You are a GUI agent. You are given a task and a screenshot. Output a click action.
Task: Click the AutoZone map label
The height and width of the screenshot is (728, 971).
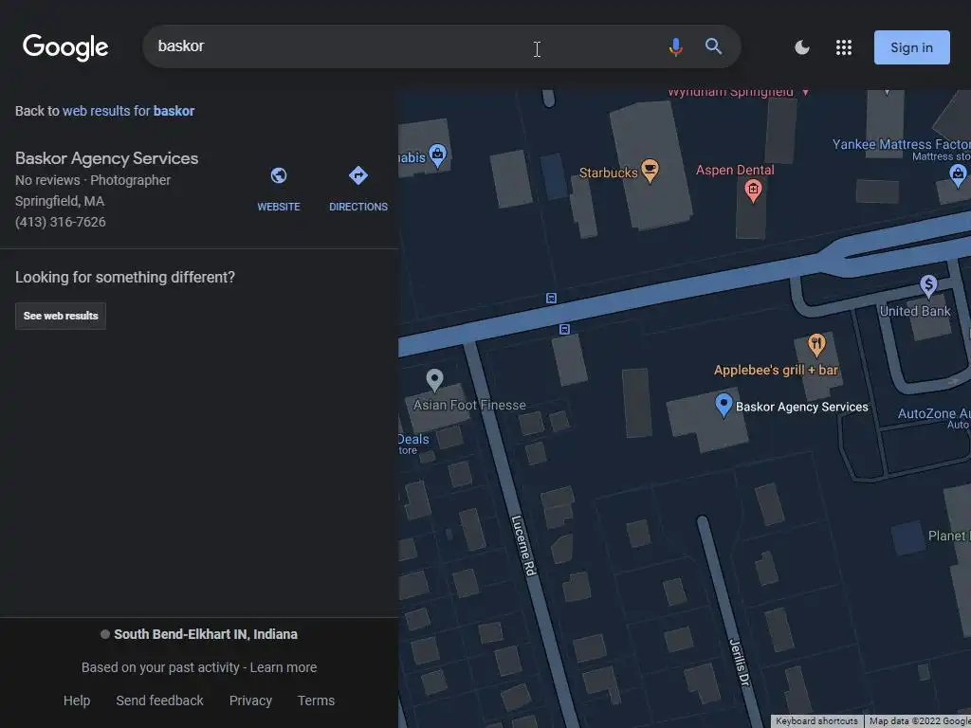pos(934,413)
